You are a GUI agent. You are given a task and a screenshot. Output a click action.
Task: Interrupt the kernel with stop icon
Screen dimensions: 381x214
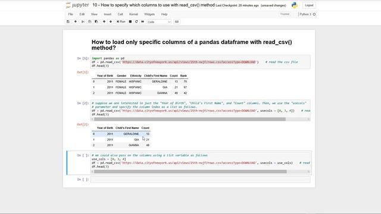[x=130, y=21]
